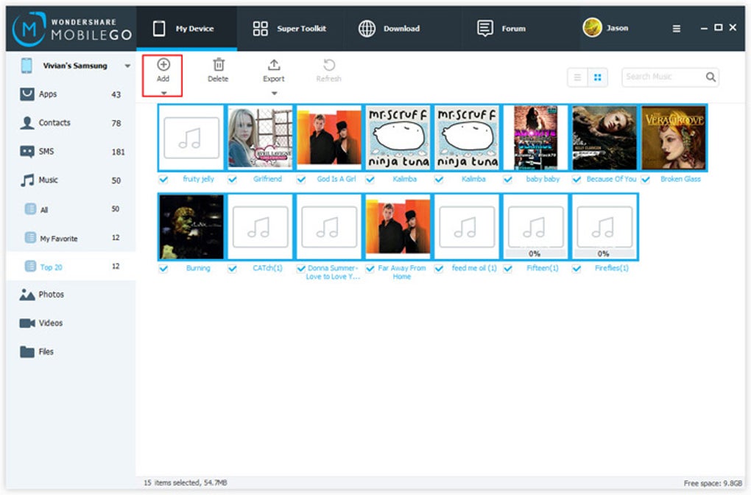Image resolution: width=751 pixels, height=495 pixels.
Task: Click the Add plus icon
Action: point(163,65)
